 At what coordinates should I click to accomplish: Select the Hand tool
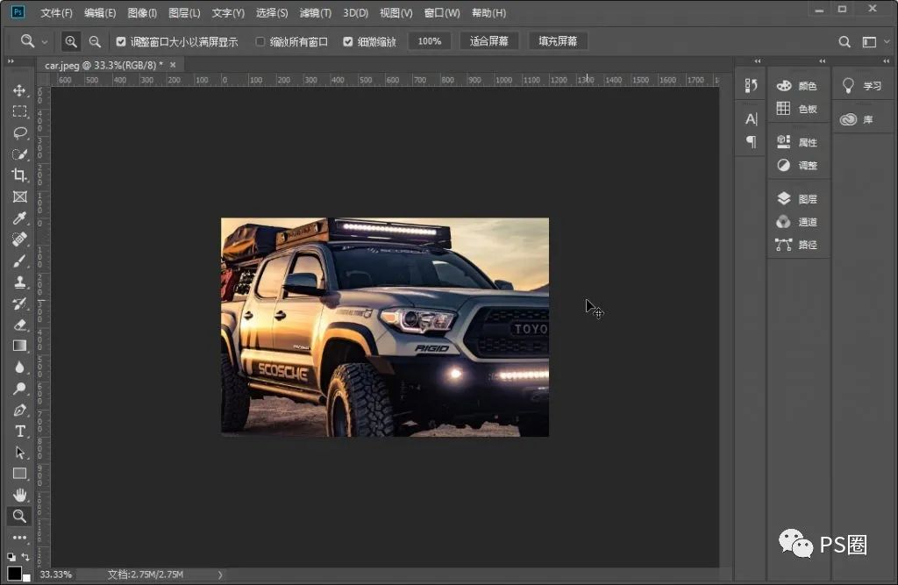point(19,495)
